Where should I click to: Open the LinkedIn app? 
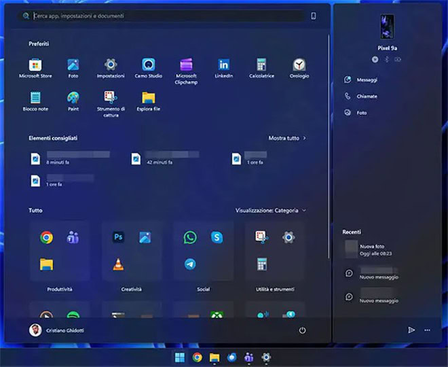224,69
